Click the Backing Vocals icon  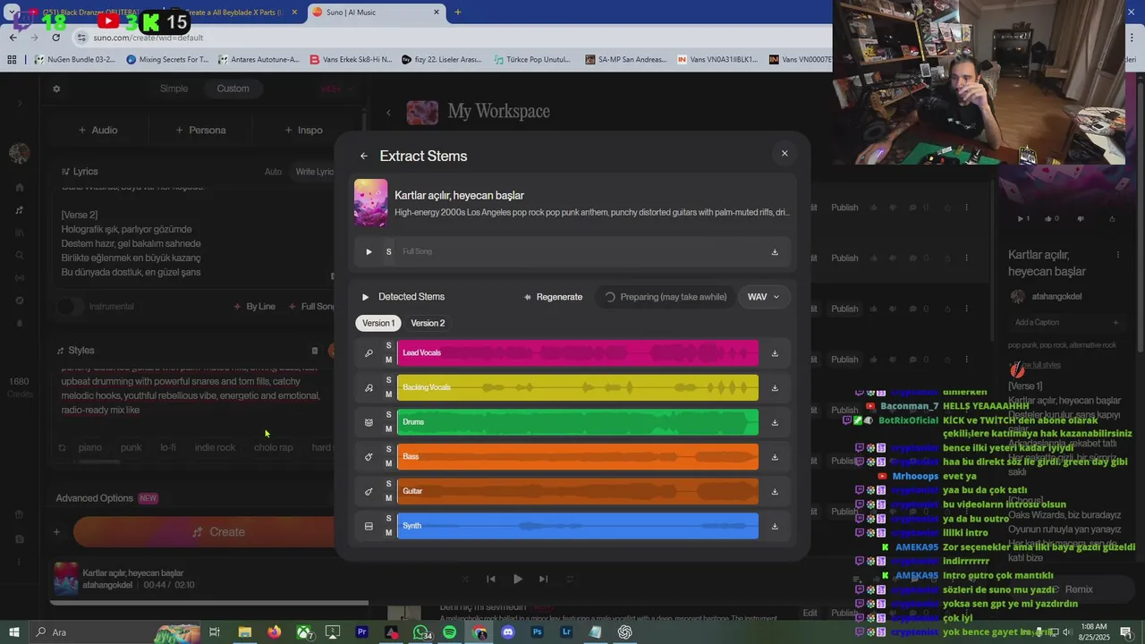369,387
